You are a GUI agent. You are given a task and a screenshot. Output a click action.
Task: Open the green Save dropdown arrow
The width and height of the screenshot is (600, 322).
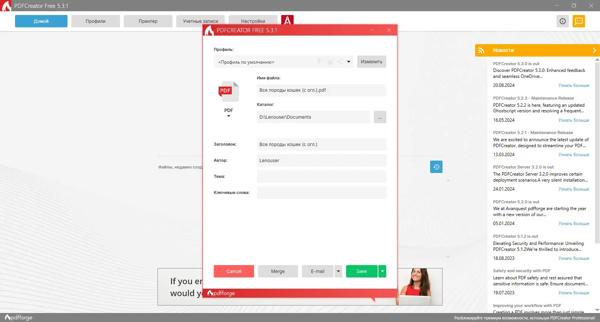point(382,271)
